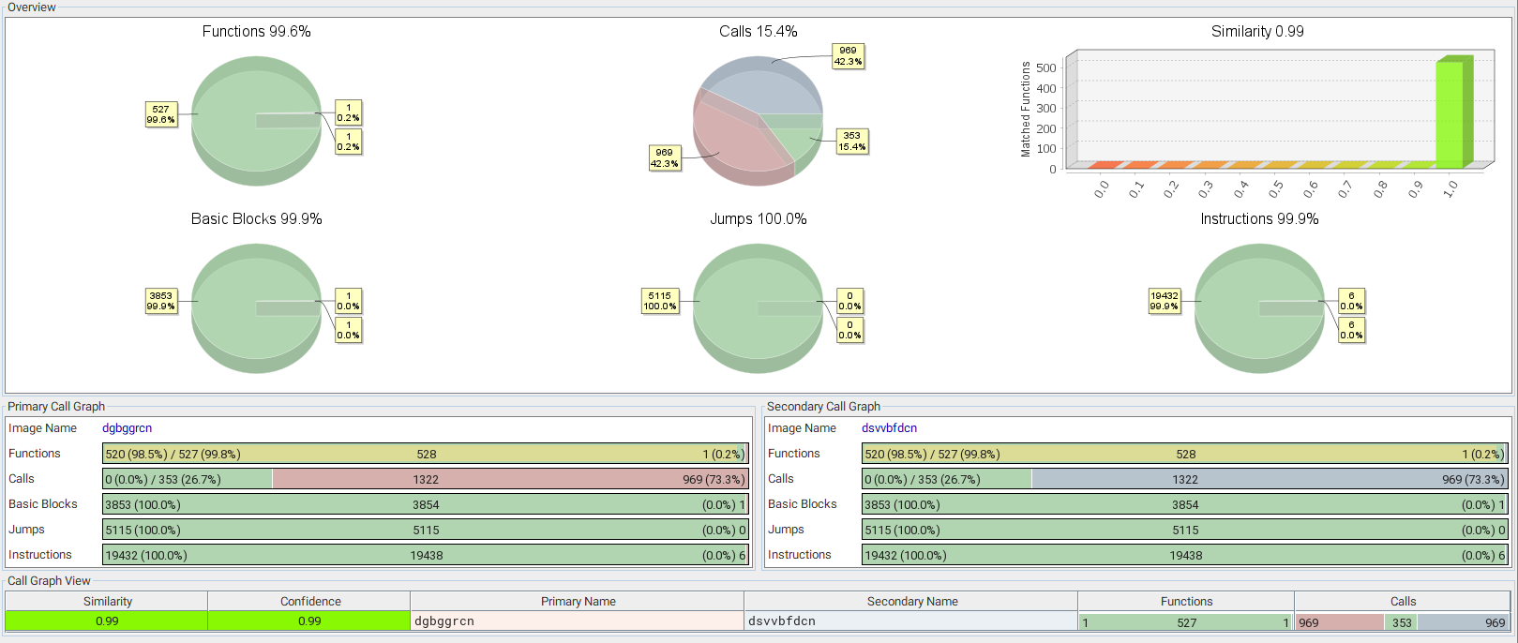Sort table by Confidence column header
Image resolution: width=1518 pixels, height=643 pixels.
tap(309, 602)
